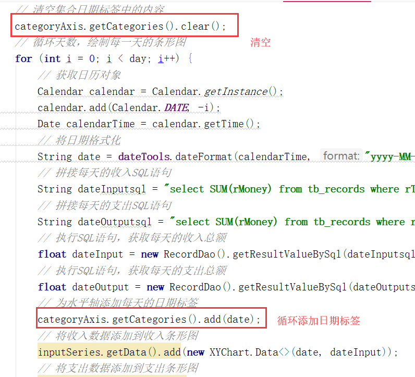Click the 'String dateInputsql' declaration
The width and height of the screenshot is (415, 377).
point(92,189)
